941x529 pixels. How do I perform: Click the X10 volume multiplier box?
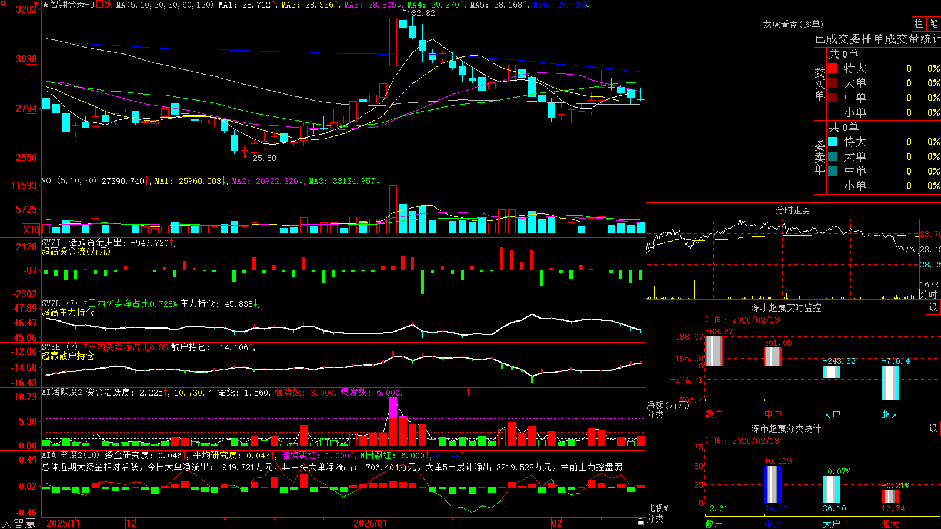click(x=31, y=230)
